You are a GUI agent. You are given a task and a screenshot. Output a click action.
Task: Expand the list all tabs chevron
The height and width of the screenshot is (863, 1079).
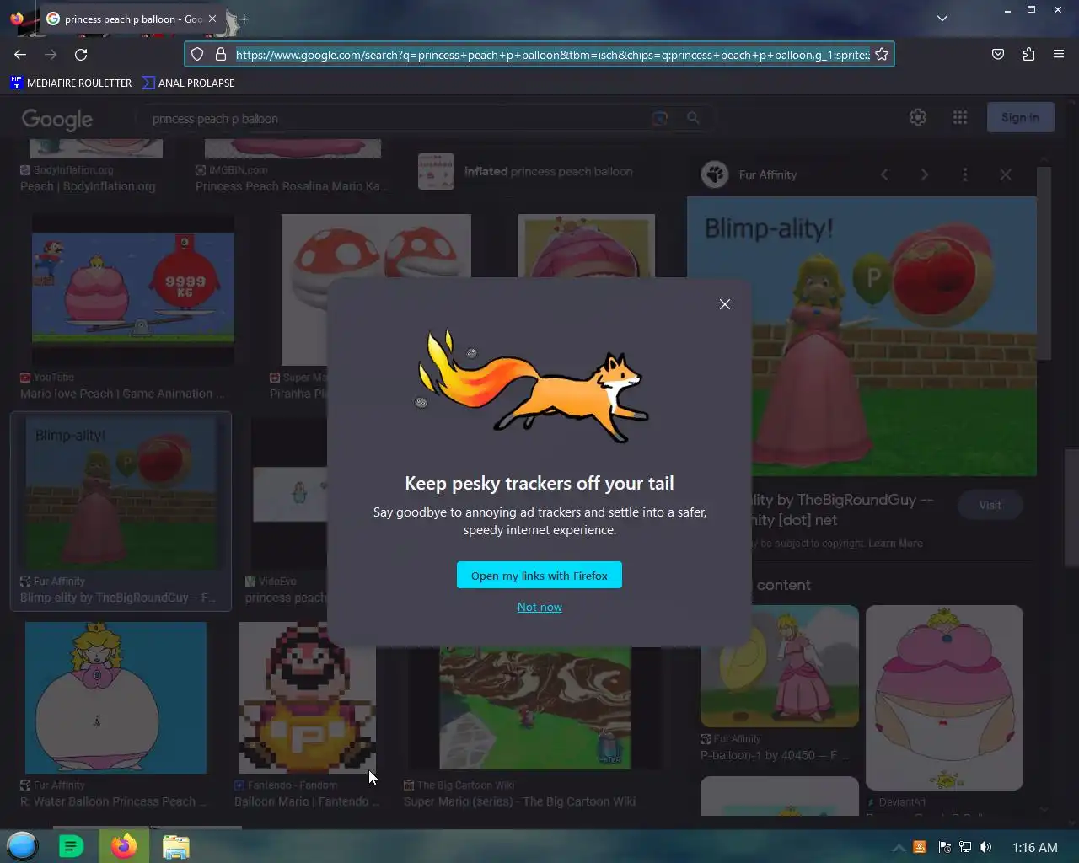click(942, 18)
